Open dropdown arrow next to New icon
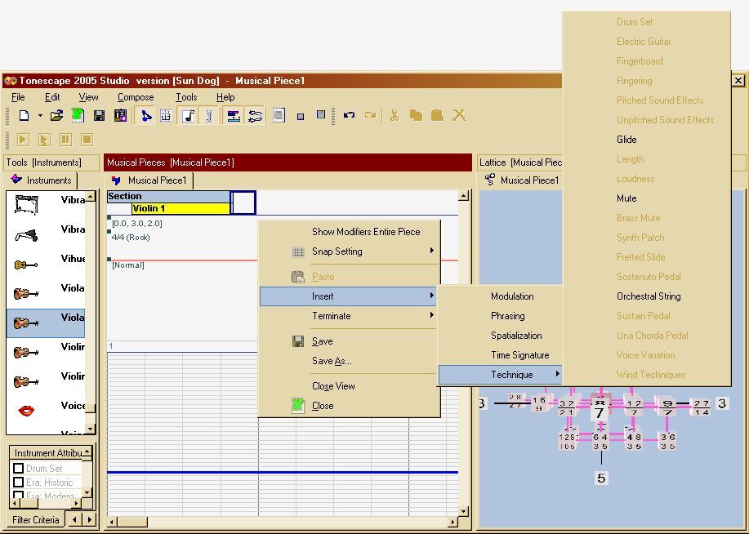 click(x=38, y=116)
